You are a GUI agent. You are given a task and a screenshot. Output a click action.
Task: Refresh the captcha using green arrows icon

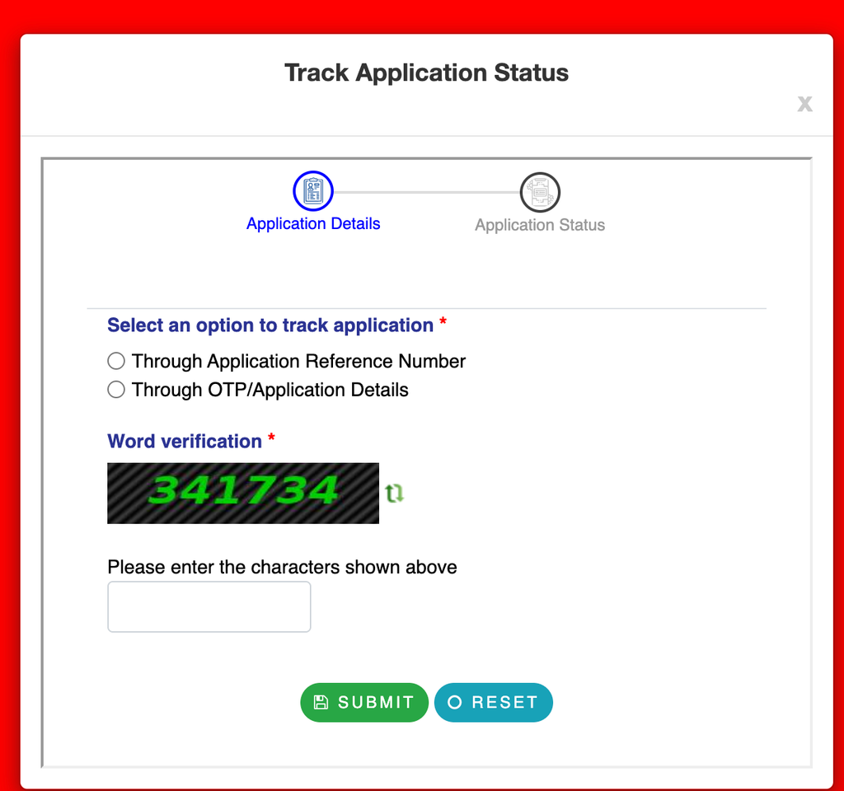(x=394, y=493)
